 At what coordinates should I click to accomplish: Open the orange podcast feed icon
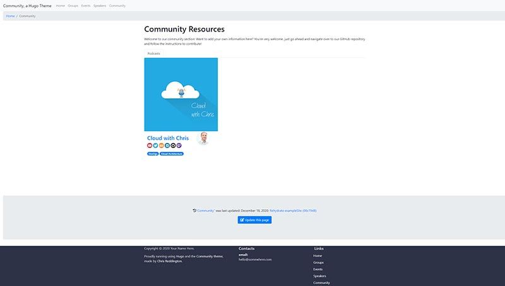[162, 146]
